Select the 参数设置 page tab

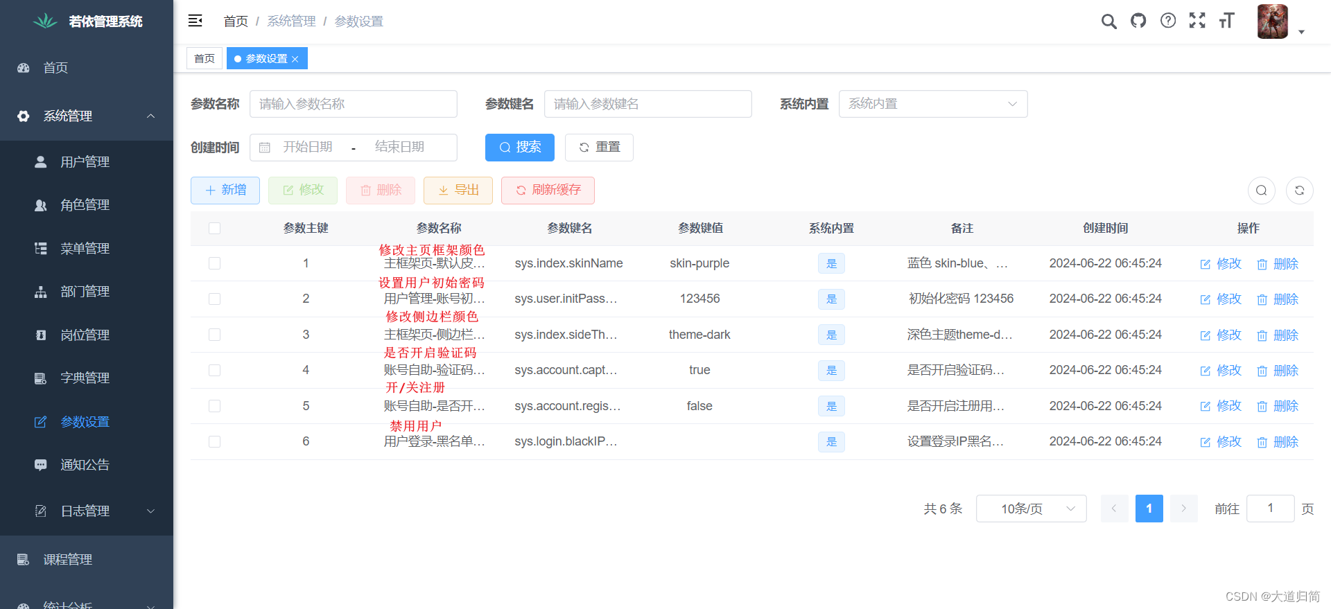point(267,59)
